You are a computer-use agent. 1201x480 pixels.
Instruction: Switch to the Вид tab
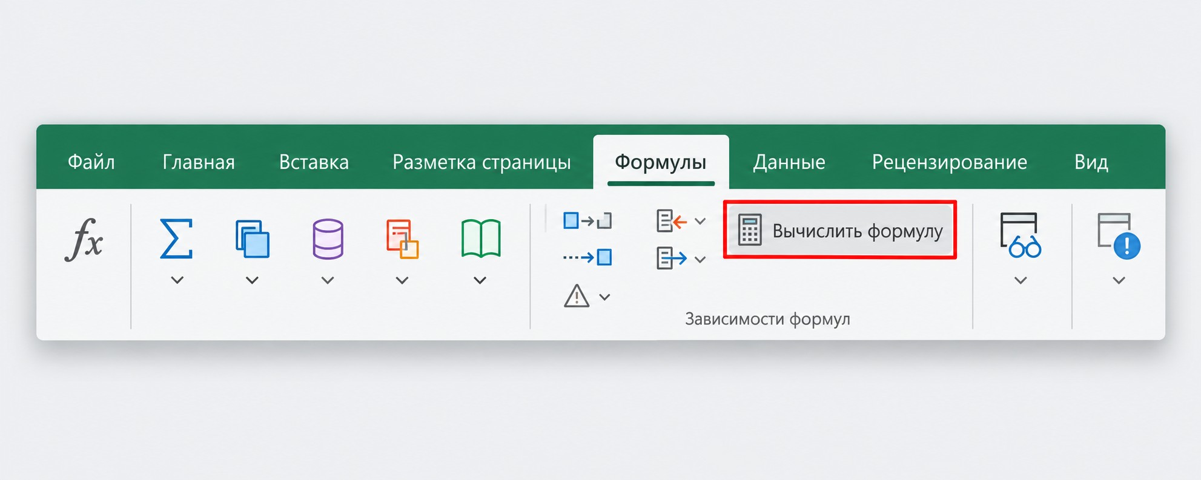[1091, 162]
